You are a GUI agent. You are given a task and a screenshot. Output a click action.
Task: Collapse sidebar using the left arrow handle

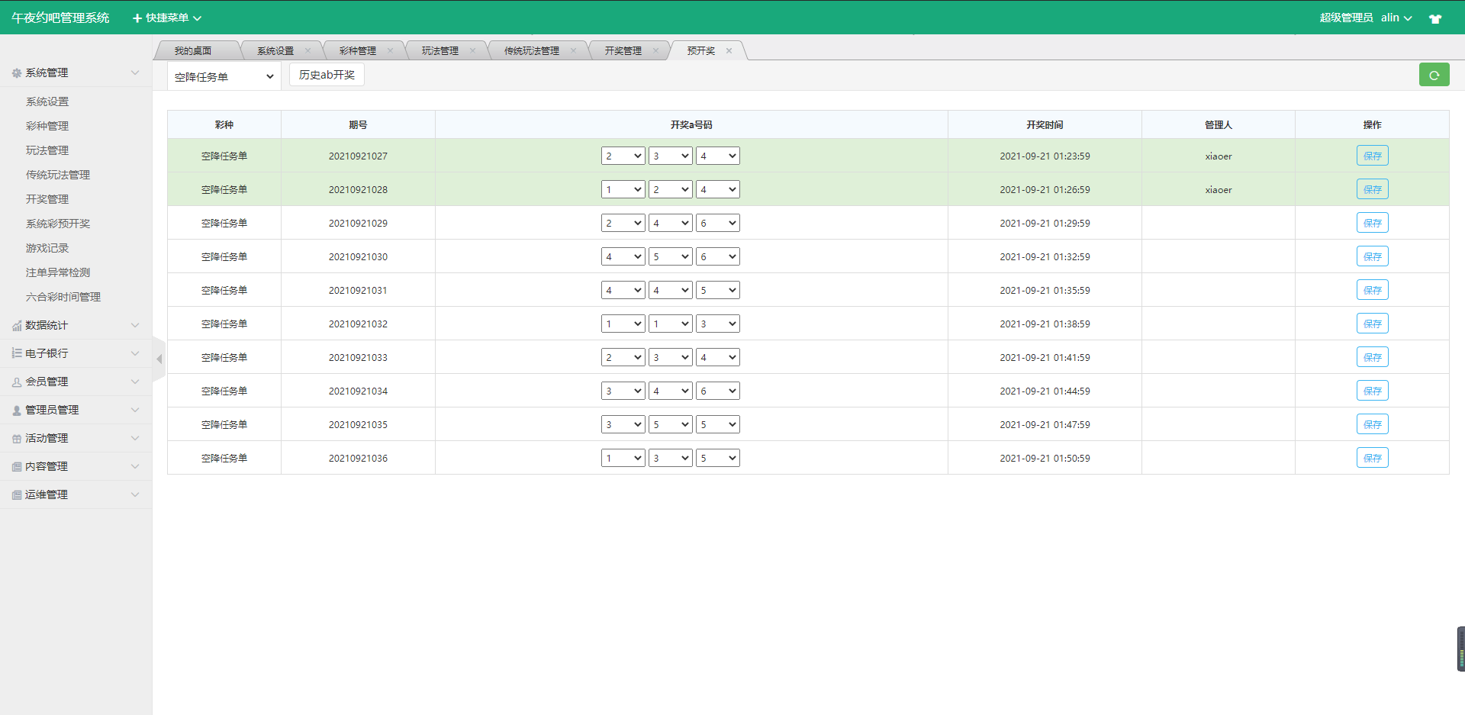click(159, 359)
